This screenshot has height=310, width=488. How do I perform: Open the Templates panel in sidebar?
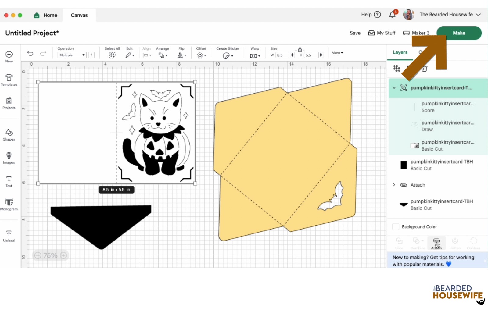[9, 80]
